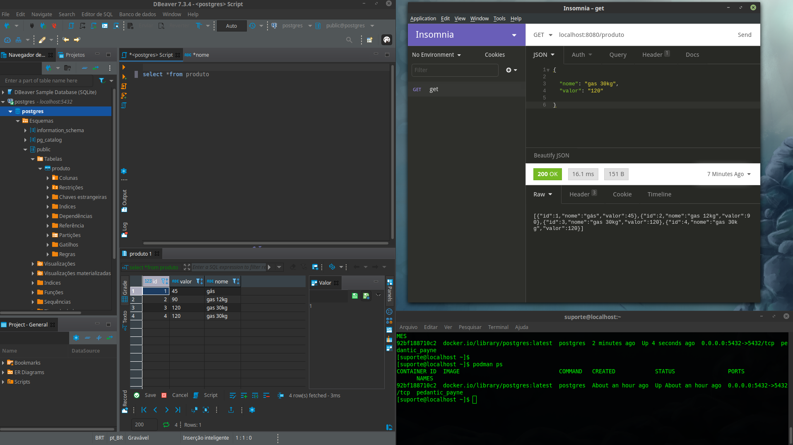Go to last row navigation icon
Image resolution: width=793 pixels, height=445 pixels.
pyautogui.click(x=178, y=410)
